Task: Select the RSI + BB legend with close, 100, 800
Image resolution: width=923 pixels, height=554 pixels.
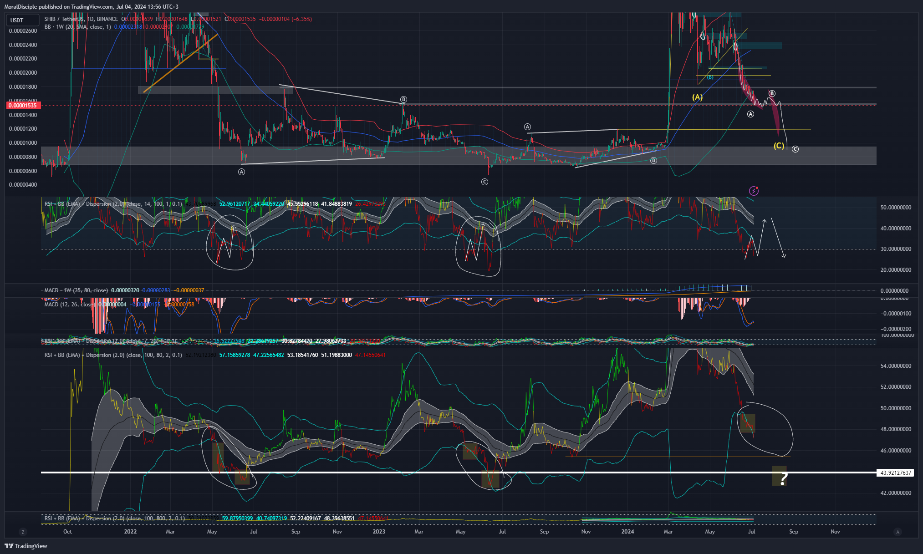Action: tap(115, 518)
